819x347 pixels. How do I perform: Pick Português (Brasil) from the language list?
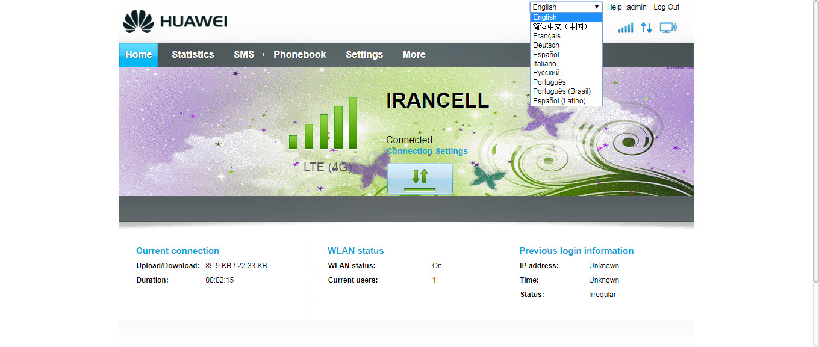click(566, 91)
